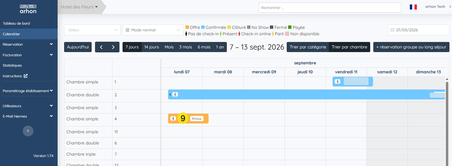Click guest icon on room 4 offer
This screenshot has height=166, width=452.
[173, 118]
